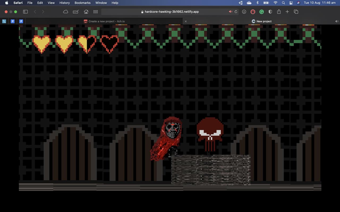Image resolution: width=340 pixels, height=212 pixels.
Task: Open the Apple menu
Action: tap(7, 3)
